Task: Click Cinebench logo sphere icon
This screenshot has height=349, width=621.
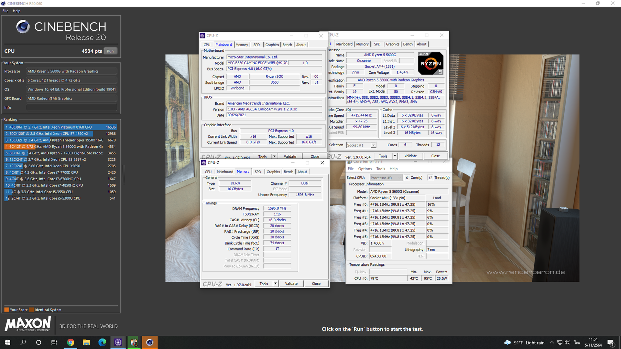Action: point(23,27)
